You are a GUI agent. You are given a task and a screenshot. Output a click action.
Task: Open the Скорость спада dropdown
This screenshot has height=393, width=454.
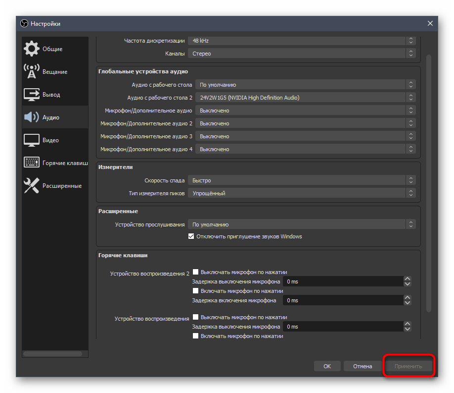point(302,180)
